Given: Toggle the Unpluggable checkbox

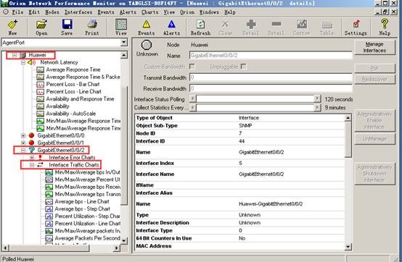Looking at the screenshot, I should [243, 67].
